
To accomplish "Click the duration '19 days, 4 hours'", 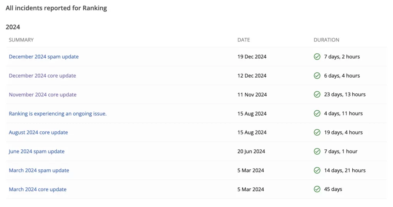I will (343, 132).
